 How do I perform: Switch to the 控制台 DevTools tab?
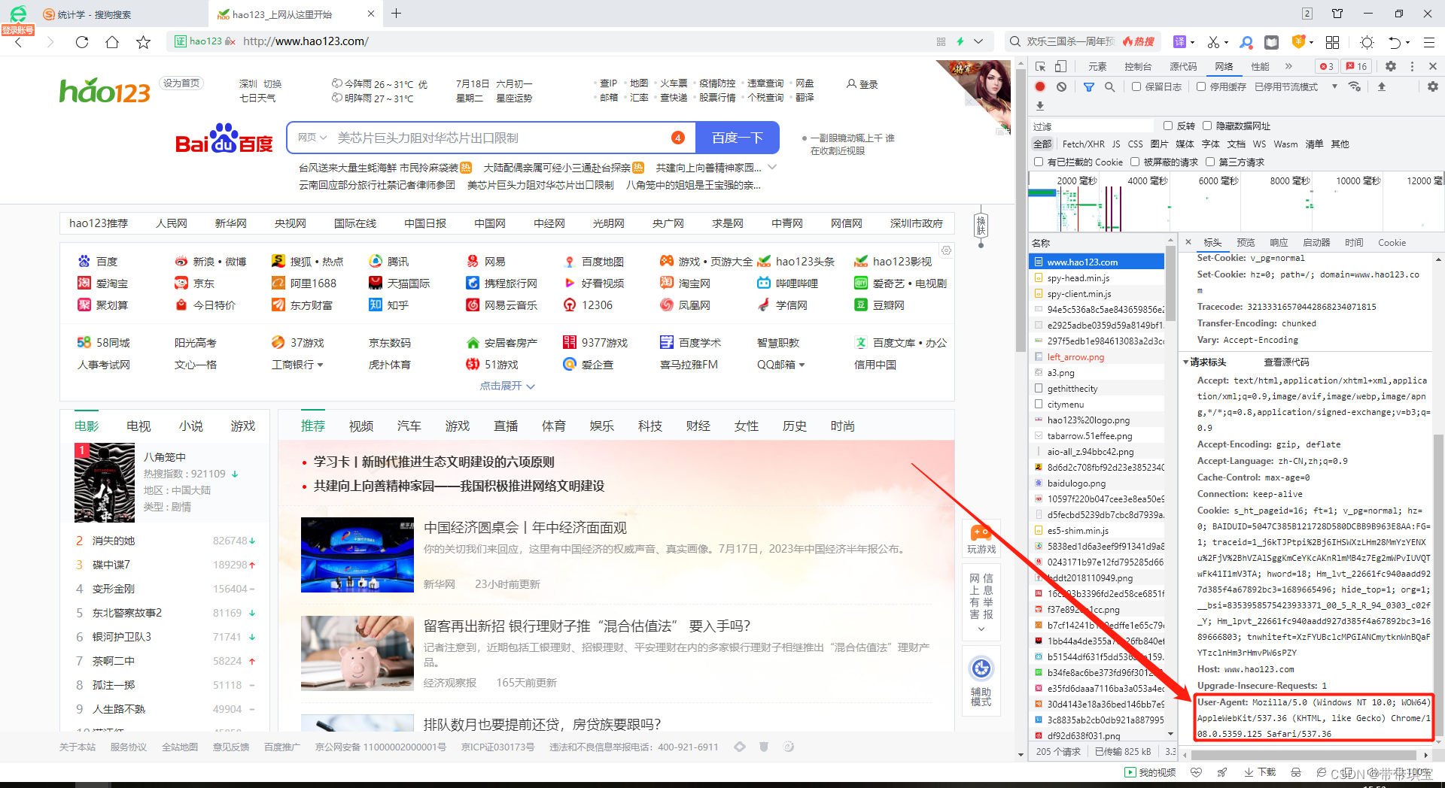tap(1138, 66)
